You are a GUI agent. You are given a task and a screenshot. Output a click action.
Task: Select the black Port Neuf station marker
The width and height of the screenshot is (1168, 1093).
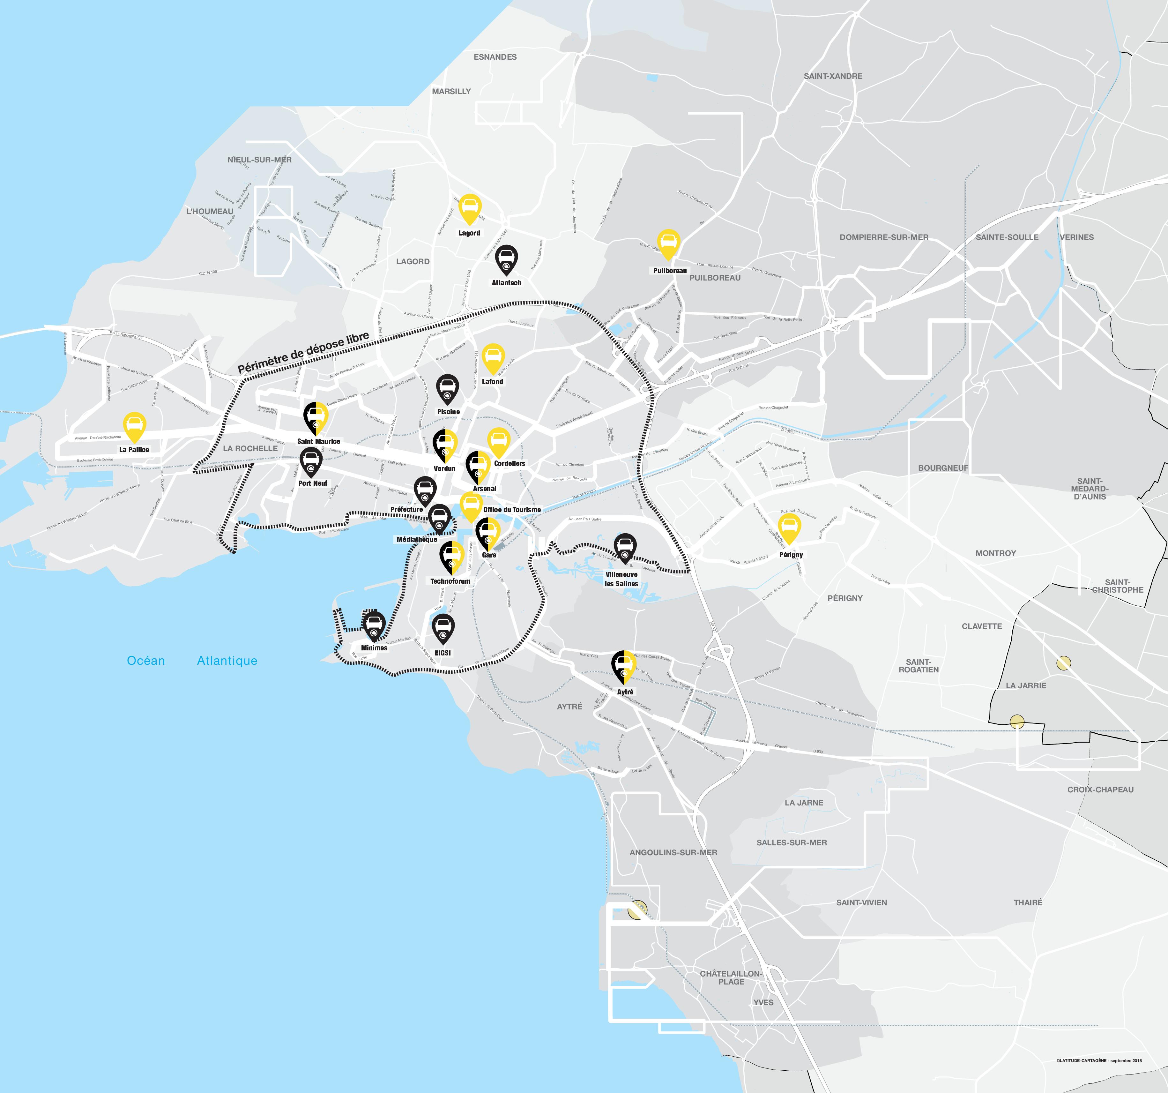[x=311, y=462]
